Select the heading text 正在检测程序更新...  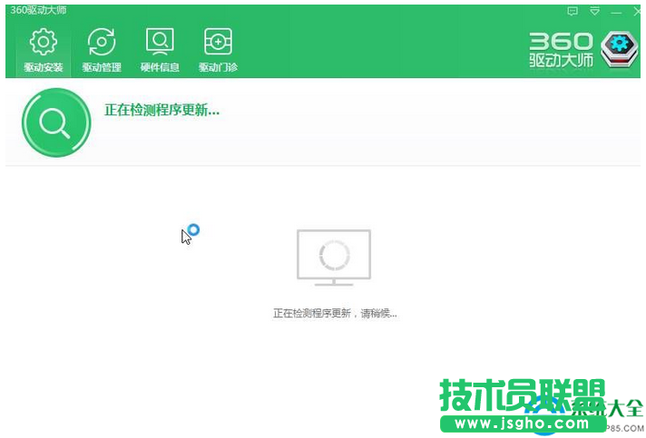(161, 111)
